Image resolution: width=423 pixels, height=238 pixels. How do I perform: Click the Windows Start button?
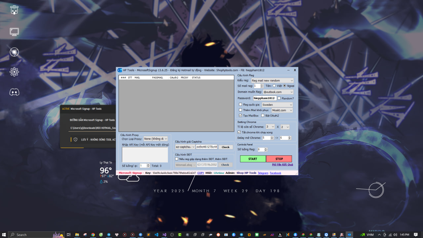tap(4, 235)
